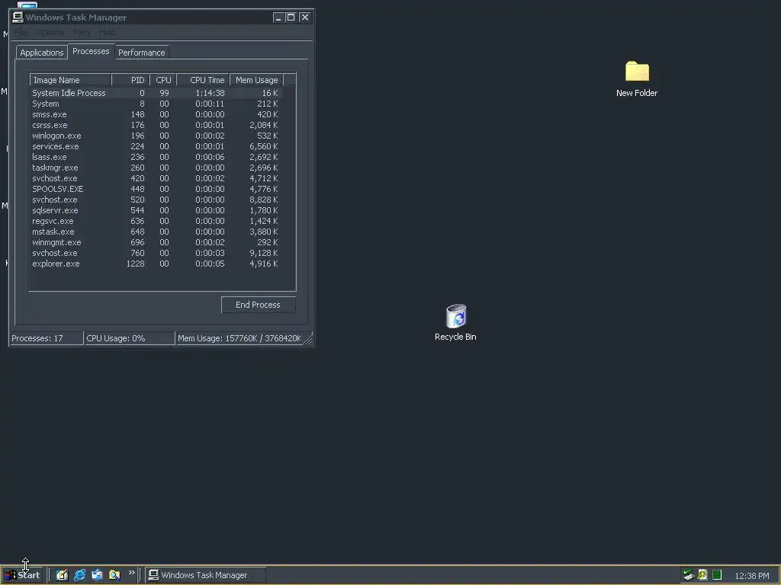Image resolution: width=781 pixels, height=585 pixels.
Task: Select the taskmgr.exe process
Action: (x=156, y=168)
